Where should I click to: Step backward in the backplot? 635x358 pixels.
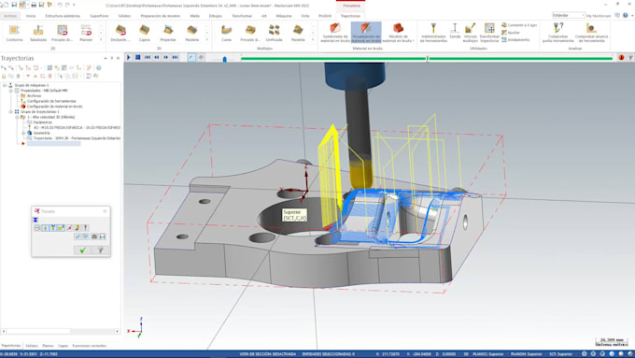[157, 58]
